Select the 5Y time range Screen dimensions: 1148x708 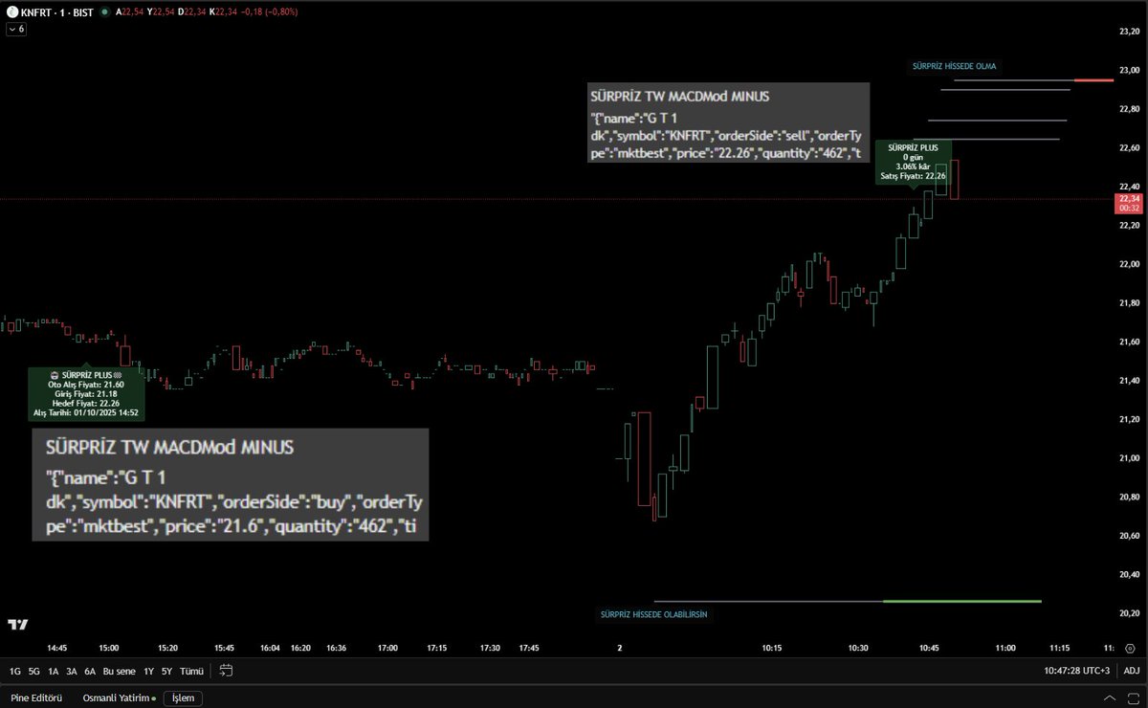[x=166, y=672]
